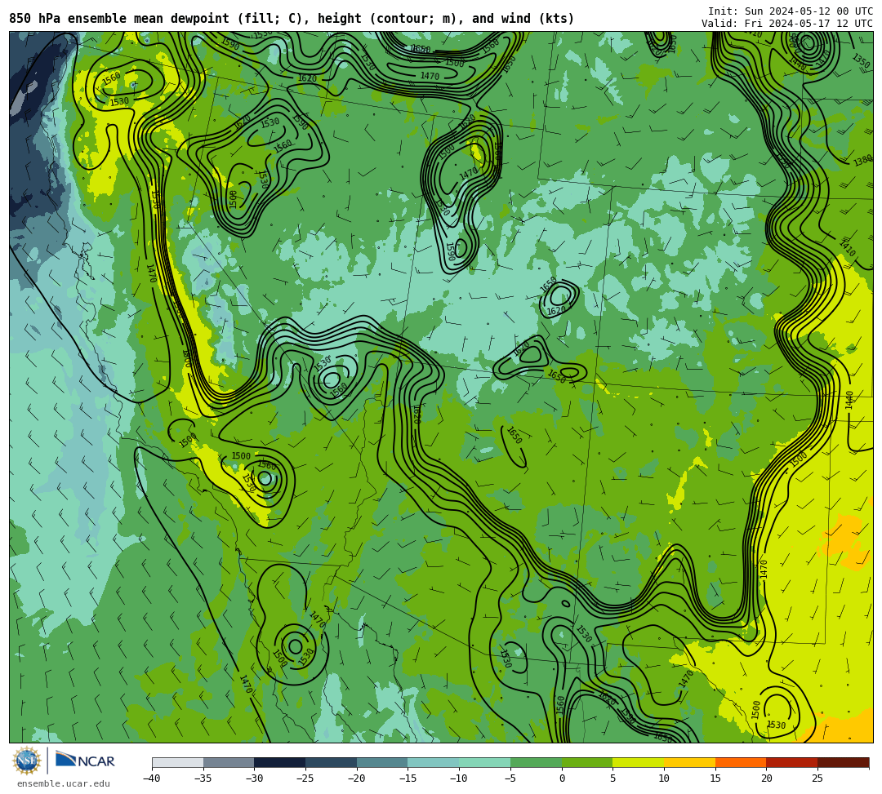Click the slate gray -35 to -30 colorbar swatch
This screenshot has width=882, height=794.
[x=229, y=762]
